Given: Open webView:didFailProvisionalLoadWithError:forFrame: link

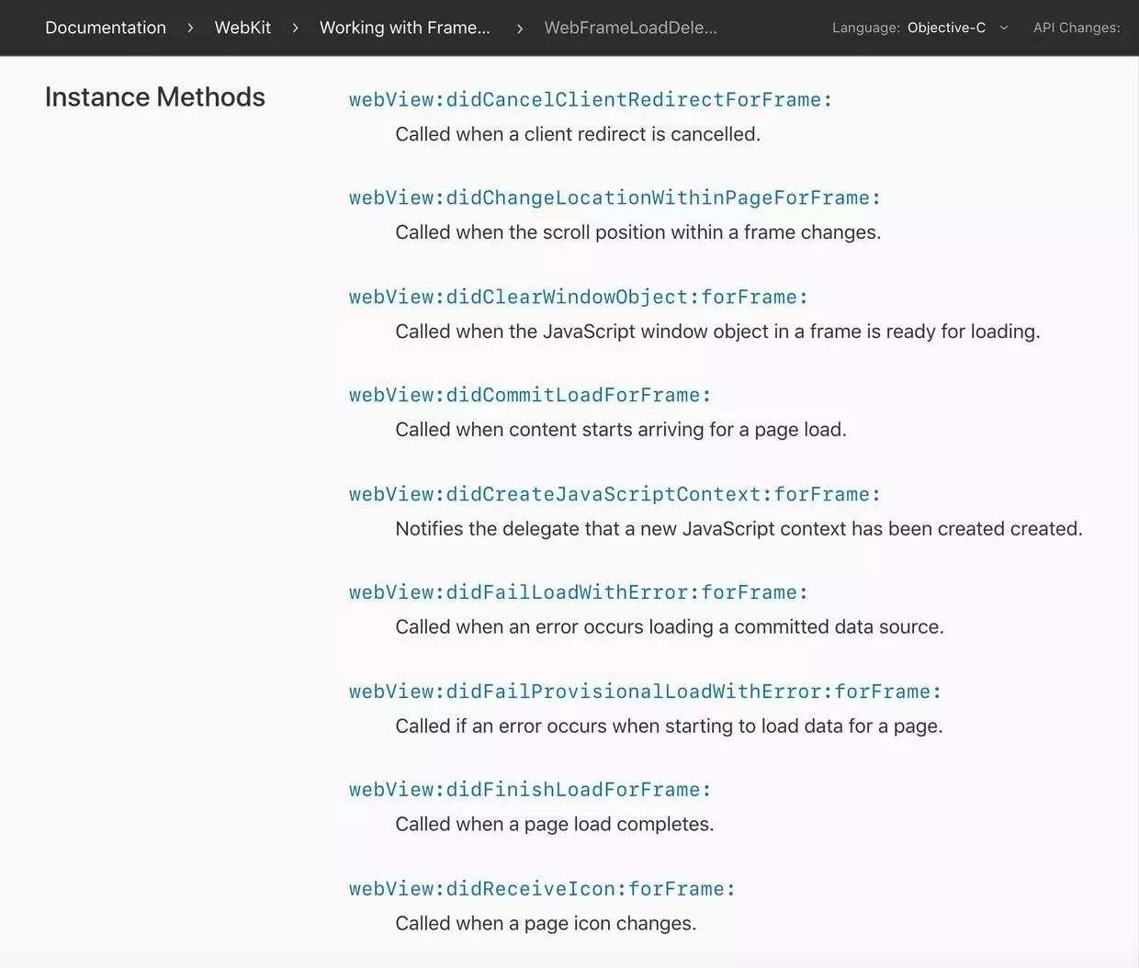Looking at the screenshot, I should pyautogui.click(x=645, y=692).
